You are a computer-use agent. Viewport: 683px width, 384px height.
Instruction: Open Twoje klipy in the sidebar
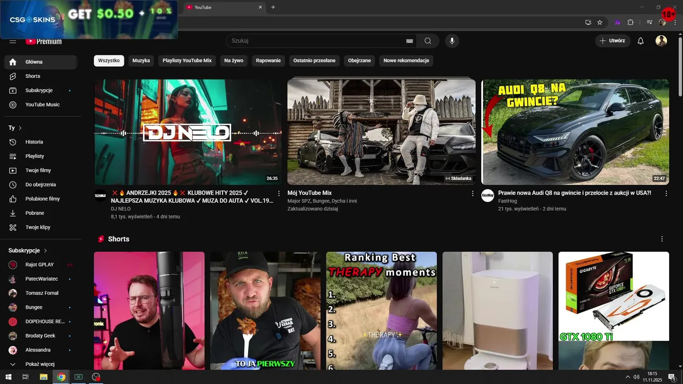[41, 227]
